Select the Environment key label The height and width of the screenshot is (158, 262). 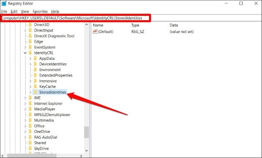[50, 70]
